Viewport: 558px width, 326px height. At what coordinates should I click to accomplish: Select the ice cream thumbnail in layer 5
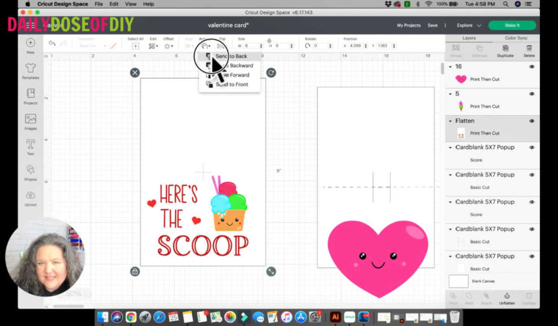pos(461,106)
